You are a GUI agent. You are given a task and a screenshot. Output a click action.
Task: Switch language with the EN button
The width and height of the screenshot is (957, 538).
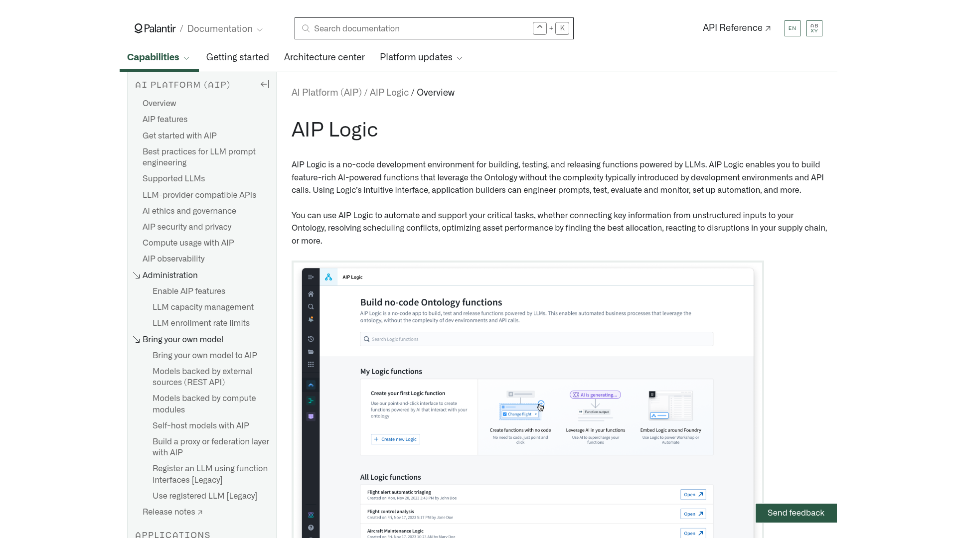coord(792,28)
